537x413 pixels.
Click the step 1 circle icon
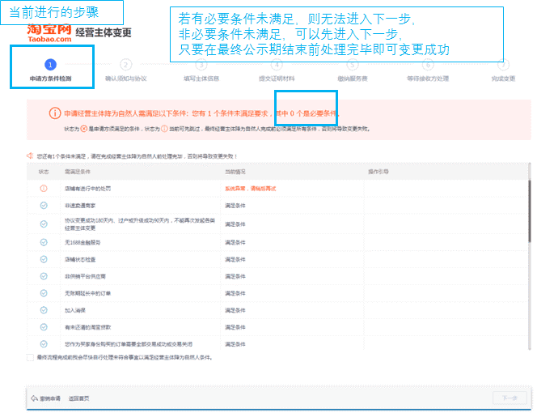click(x=51, y=64)
